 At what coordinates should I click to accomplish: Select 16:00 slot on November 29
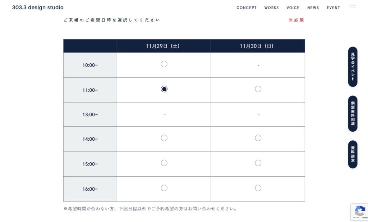pyautogui.click(x=164, y=188)
